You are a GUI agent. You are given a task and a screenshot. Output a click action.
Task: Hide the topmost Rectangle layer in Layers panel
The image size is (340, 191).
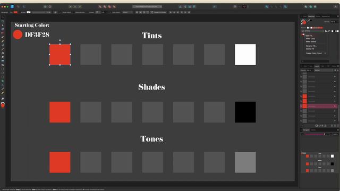pyautogui.click(x=335, y=76)
